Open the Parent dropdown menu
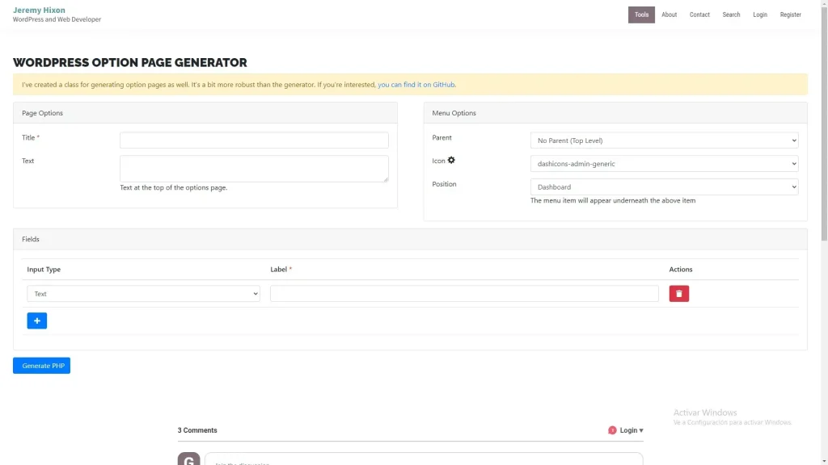This screenshot has height=465, width=828. pyautogui.click(x=664, y=140)
